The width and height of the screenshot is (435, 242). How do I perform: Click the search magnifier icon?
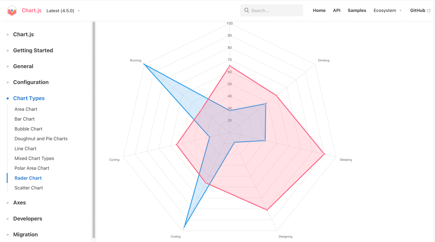coord(247,10)
